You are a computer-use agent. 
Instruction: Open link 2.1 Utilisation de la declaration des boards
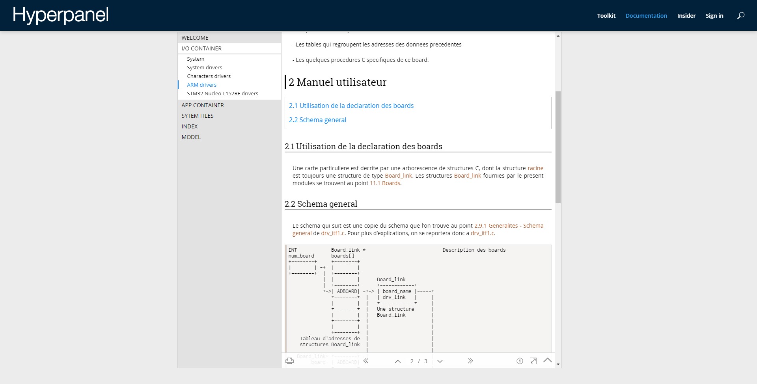point(351,106)
